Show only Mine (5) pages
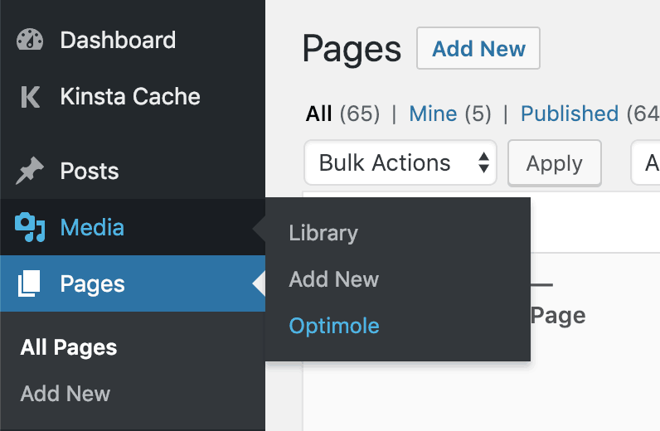 (450, 114)
